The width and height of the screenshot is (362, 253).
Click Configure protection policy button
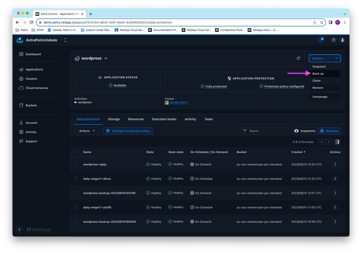click(128, 131)
